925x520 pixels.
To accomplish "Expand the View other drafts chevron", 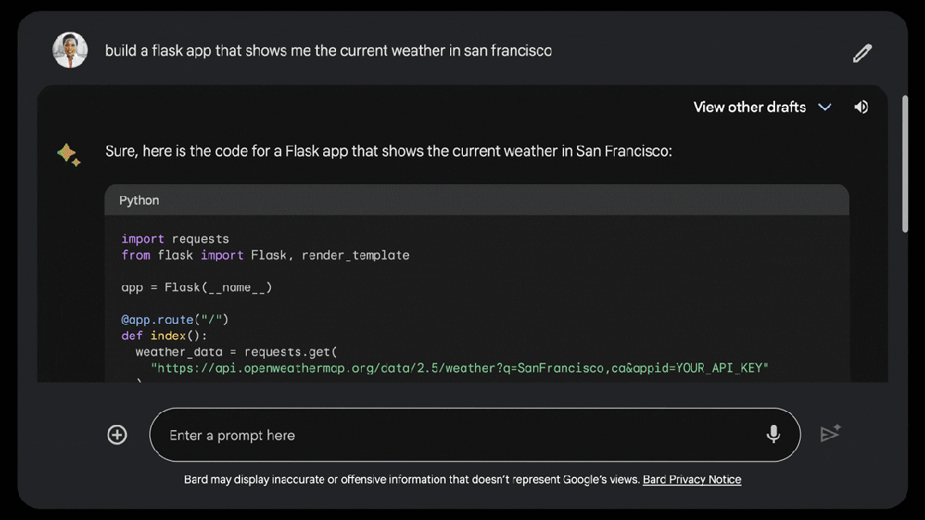I will click(825, 107).
